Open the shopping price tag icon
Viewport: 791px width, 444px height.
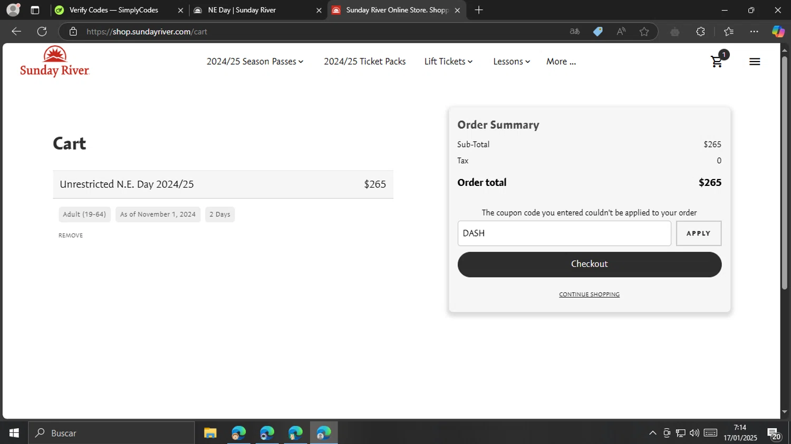(598, 32)
